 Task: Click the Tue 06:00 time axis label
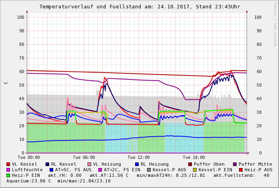pyautogui.click(x=84, y=157)
